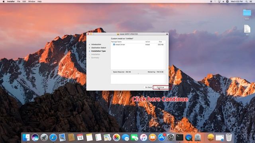Launch Siri from the Dock

35,137
